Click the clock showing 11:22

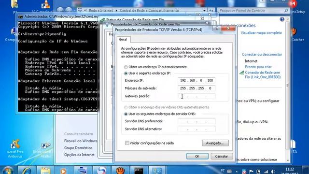tap(290, 169)
